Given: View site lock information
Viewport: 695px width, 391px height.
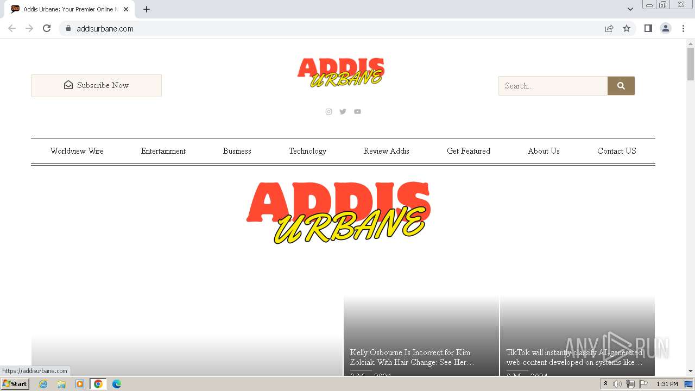Looking at the screenshot, I should click(68, 28).
